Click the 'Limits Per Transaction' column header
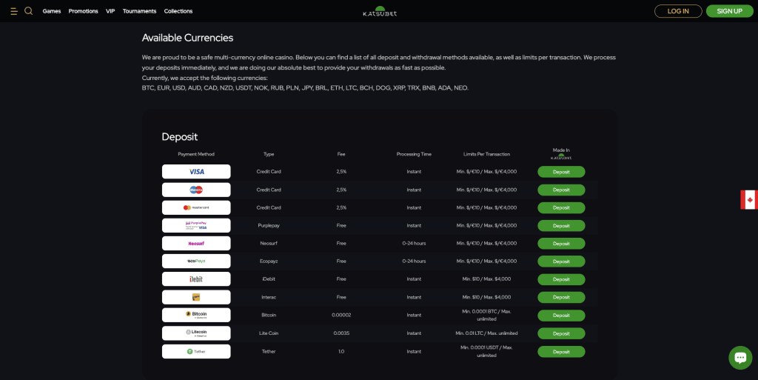Image resolution: width=758 pixels, height=380 pixels. tap(486, 154)
